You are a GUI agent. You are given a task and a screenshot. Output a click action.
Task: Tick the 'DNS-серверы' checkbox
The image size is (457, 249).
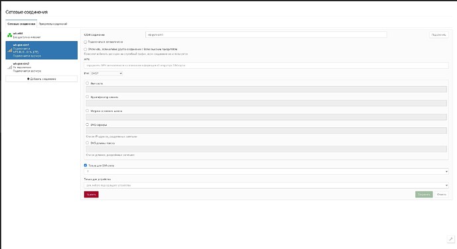[87, 124]
